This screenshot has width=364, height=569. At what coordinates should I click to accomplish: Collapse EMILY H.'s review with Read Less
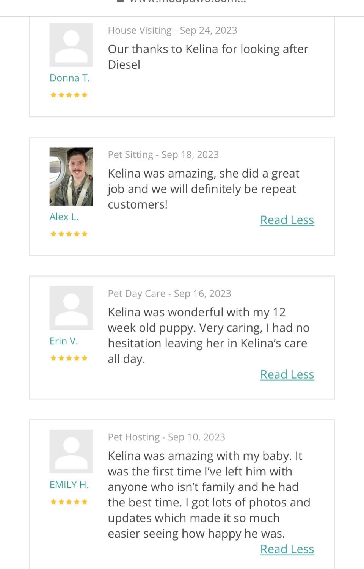click(287, 549)
